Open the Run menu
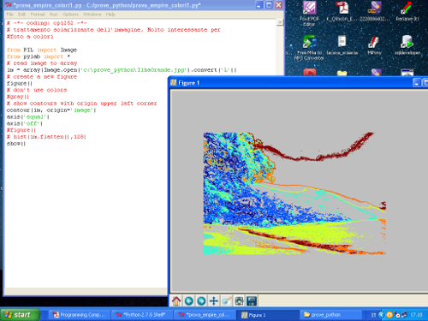The width and height of the screenshot is (428, 321). pyautogui.click(x=54, y=15)
